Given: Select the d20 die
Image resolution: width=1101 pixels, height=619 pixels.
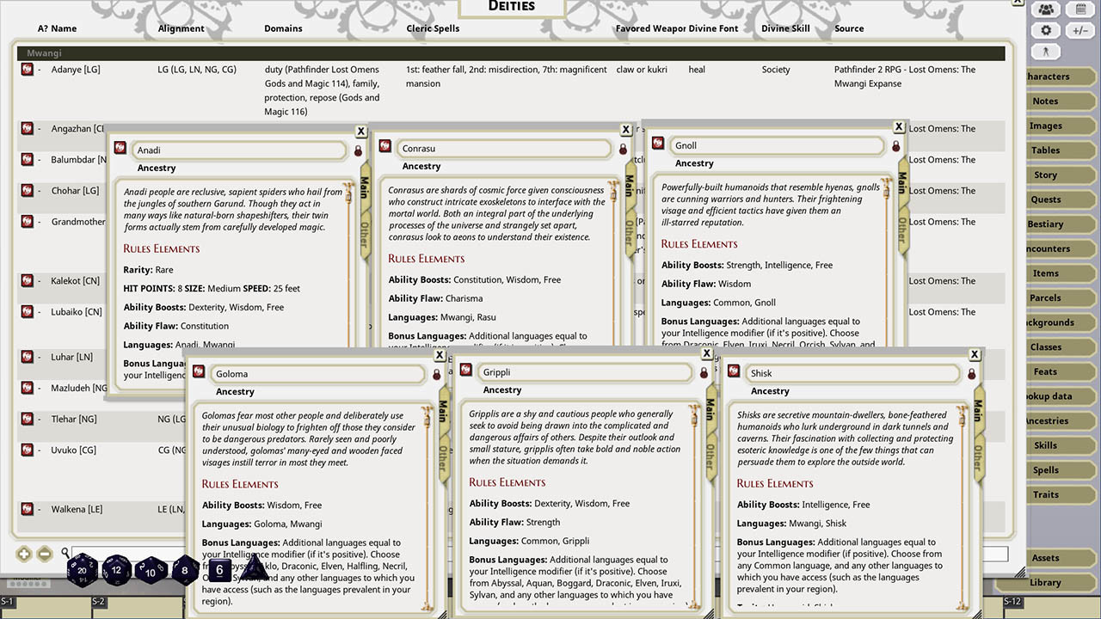Looking at the screenshot, I should 83,568.
